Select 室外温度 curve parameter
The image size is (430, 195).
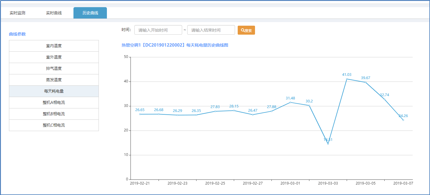pos(54,57)
